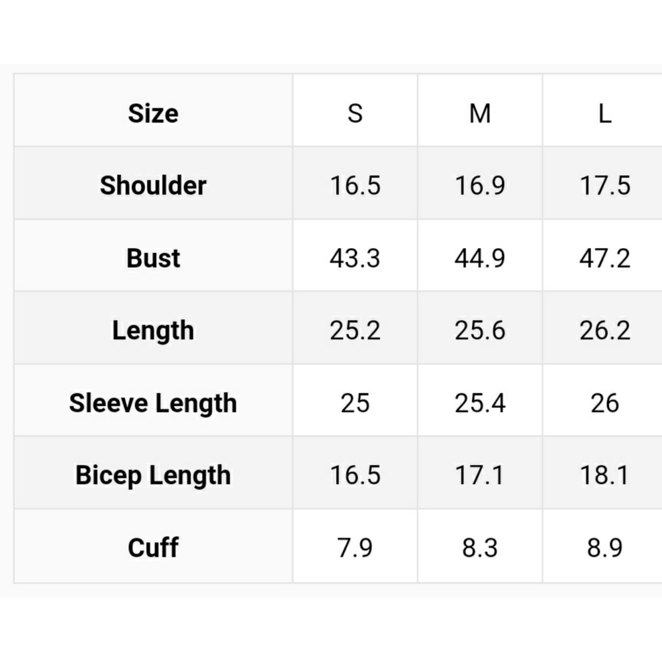Select the M size column header
The image size is (662, 662).
[x=480, y=113]
